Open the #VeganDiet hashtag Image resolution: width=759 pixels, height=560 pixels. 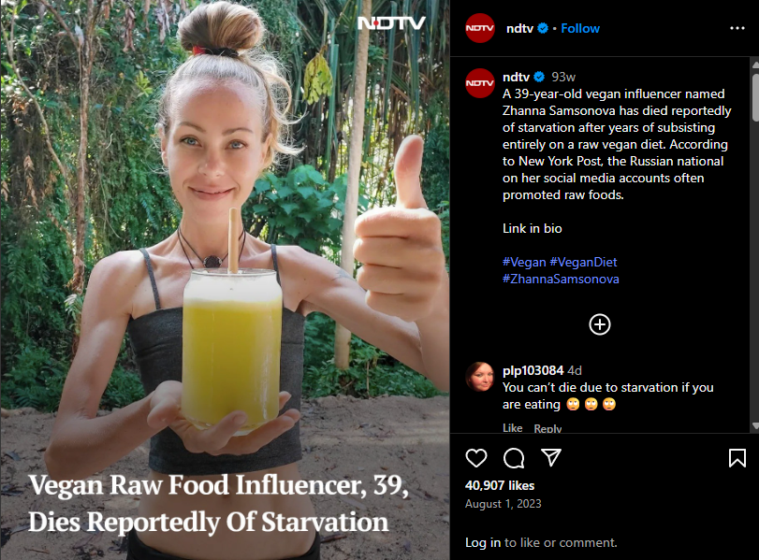point(583,262)
